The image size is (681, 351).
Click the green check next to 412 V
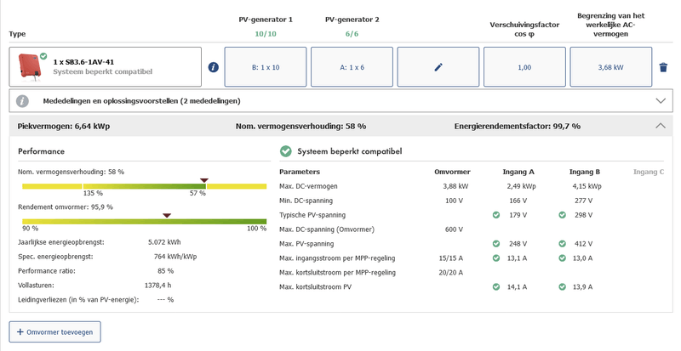point(562,244)
